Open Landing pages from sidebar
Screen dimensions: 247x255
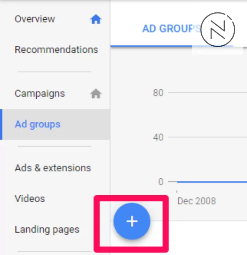(x=47, y=229)
